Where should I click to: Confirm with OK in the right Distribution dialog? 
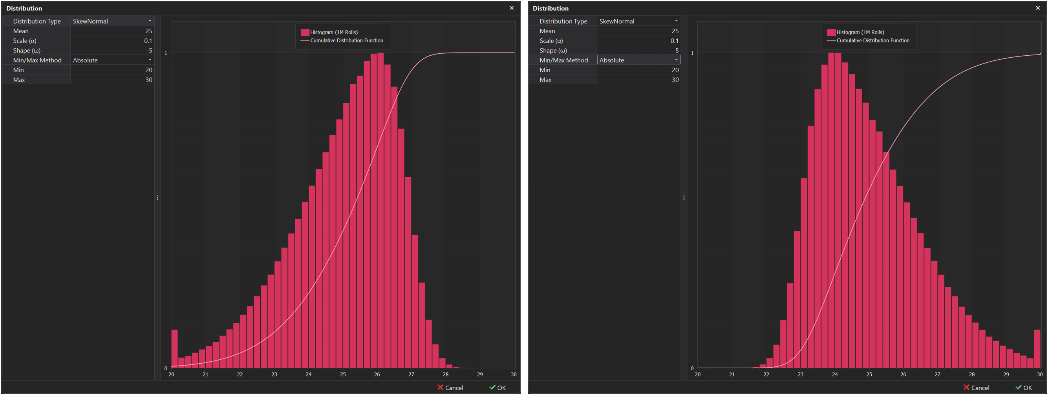1024,387
